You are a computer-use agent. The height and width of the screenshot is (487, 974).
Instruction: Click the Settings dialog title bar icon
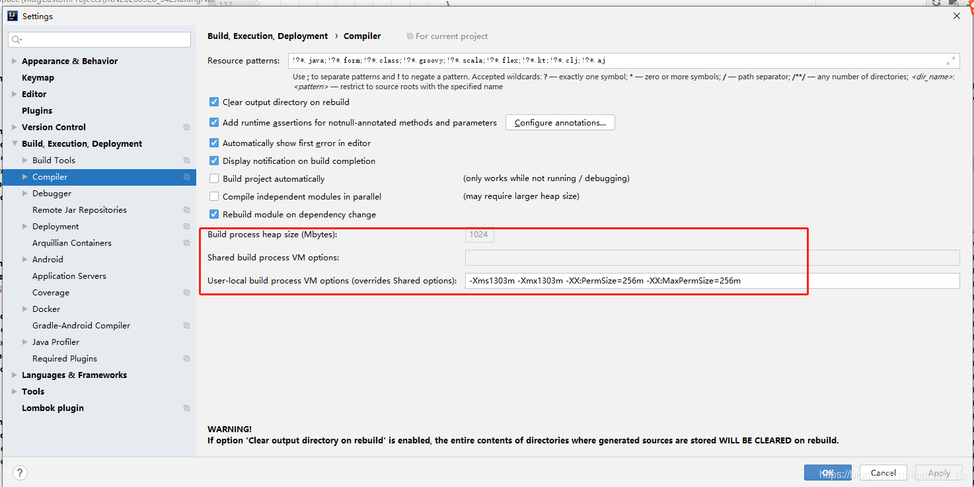point(12,15)
